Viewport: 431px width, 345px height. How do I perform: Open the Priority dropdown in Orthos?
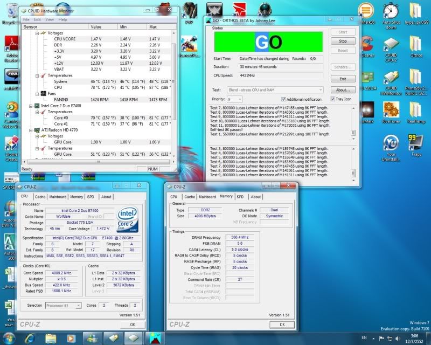(x=235, y=99)
